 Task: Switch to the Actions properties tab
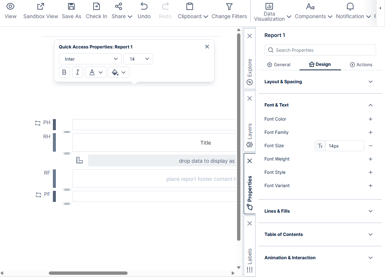click(361, 64)
